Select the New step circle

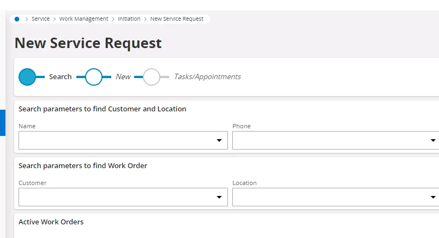click(x=93, y=77)
